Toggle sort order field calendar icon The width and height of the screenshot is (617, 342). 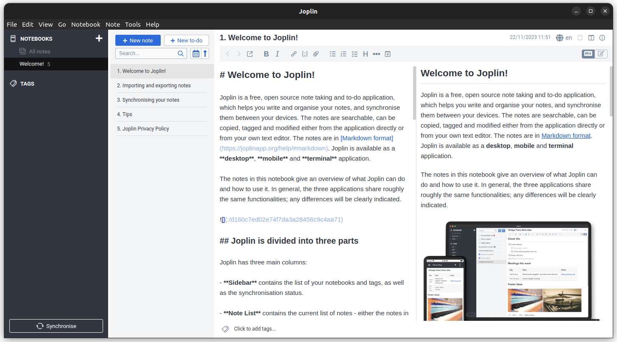196,53
